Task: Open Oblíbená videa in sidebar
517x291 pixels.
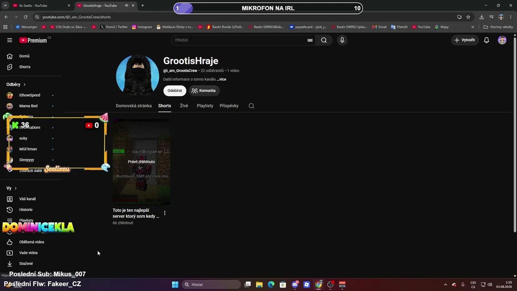Action: point(31,242)
